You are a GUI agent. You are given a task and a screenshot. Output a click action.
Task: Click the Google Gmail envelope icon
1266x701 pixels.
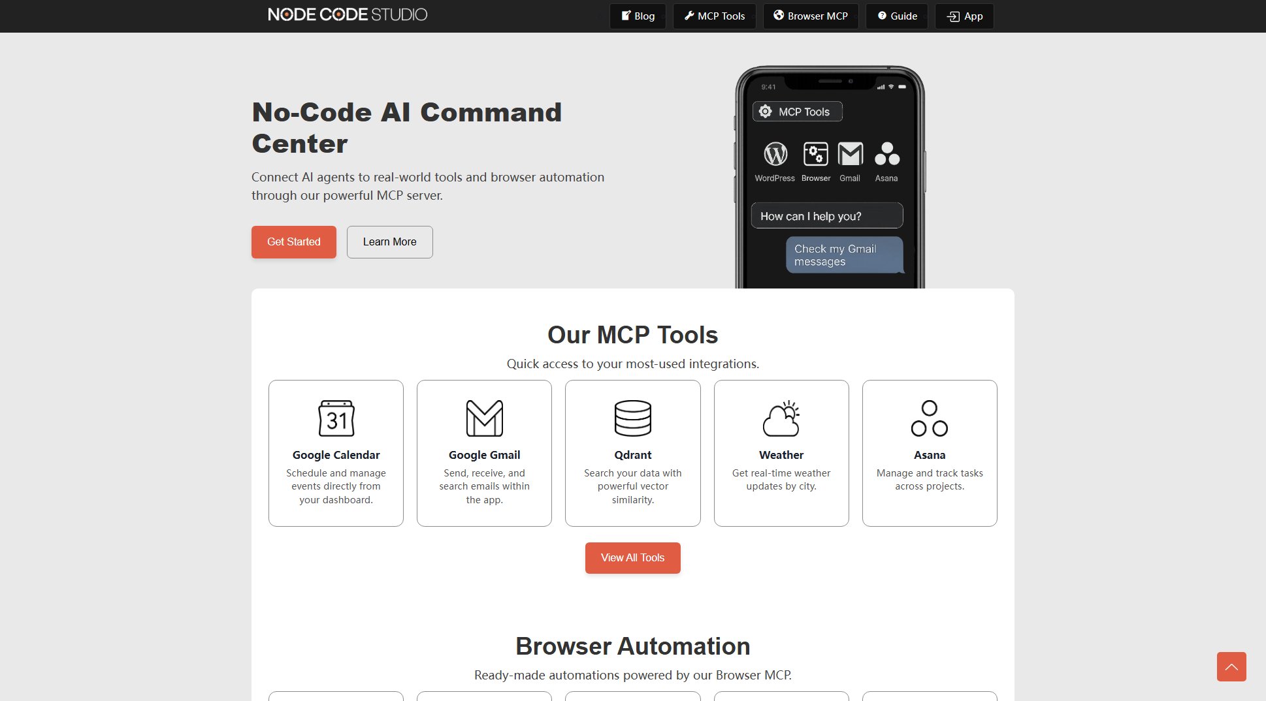coord(484,418)
